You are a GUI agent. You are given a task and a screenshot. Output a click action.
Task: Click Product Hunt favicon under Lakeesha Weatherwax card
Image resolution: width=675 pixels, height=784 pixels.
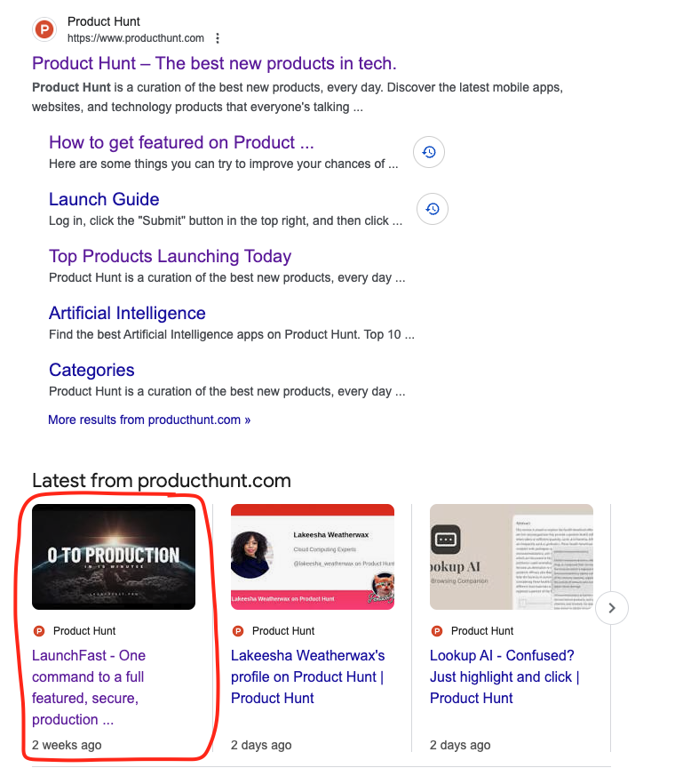(x=238, y=631)
